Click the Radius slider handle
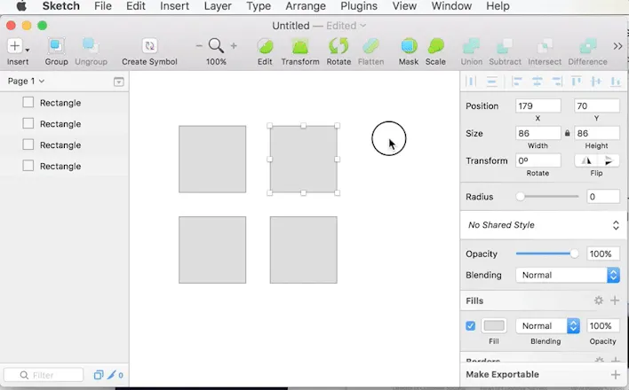Viewport: 629px width, 390px height. pyautogui.click(x=521, y=197)
